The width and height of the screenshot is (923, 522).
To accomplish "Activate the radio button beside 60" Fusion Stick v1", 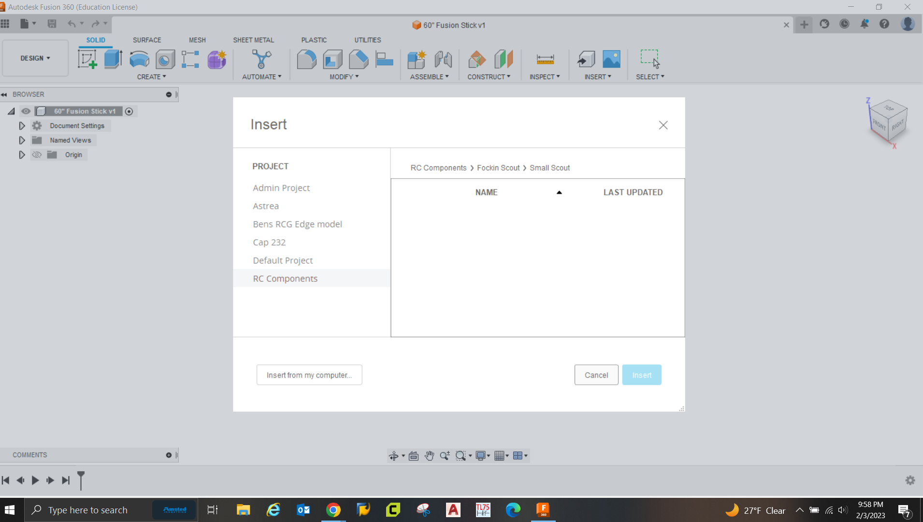I will pos(129,112).
